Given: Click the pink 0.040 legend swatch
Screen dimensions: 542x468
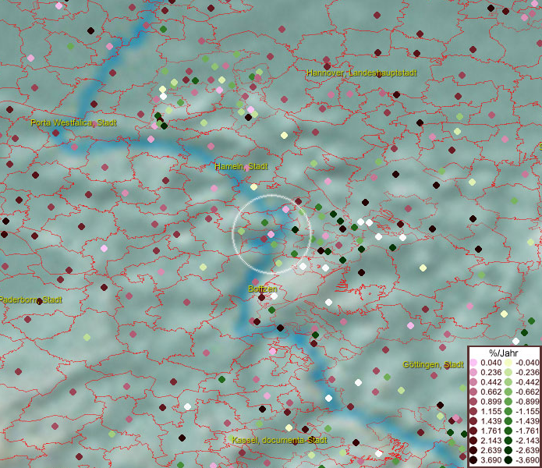Looking at the screenshot, I should [473, 363].
